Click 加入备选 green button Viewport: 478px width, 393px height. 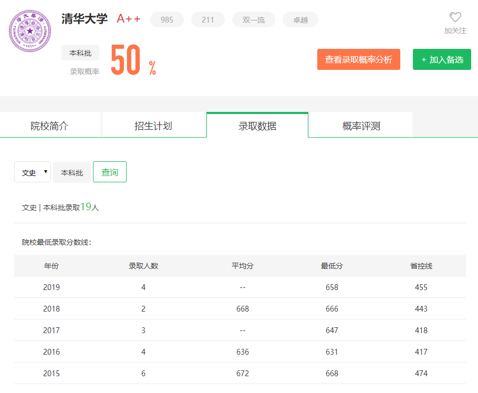pos(442,59)
